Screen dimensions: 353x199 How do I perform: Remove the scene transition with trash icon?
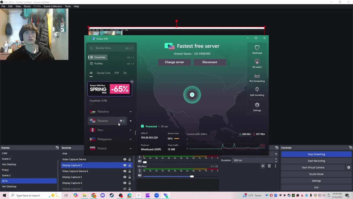coord(269,166)
